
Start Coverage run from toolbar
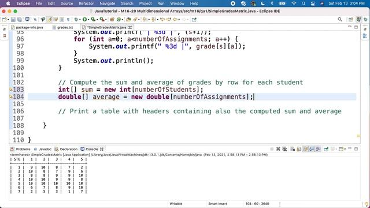coord(94,20)
